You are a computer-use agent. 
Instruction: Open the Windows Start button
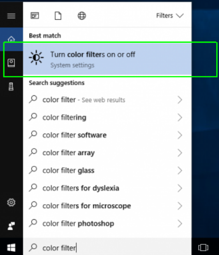(11, 248)
